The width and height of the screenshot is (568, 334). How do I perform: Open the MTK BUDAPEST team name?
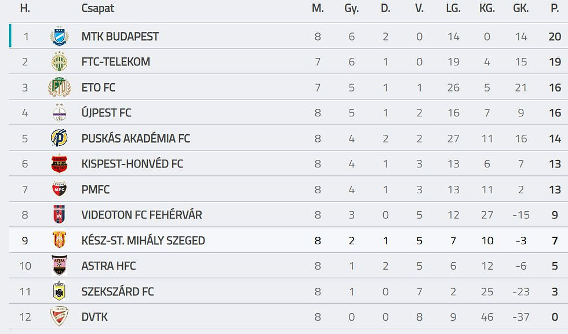[120, 36]
